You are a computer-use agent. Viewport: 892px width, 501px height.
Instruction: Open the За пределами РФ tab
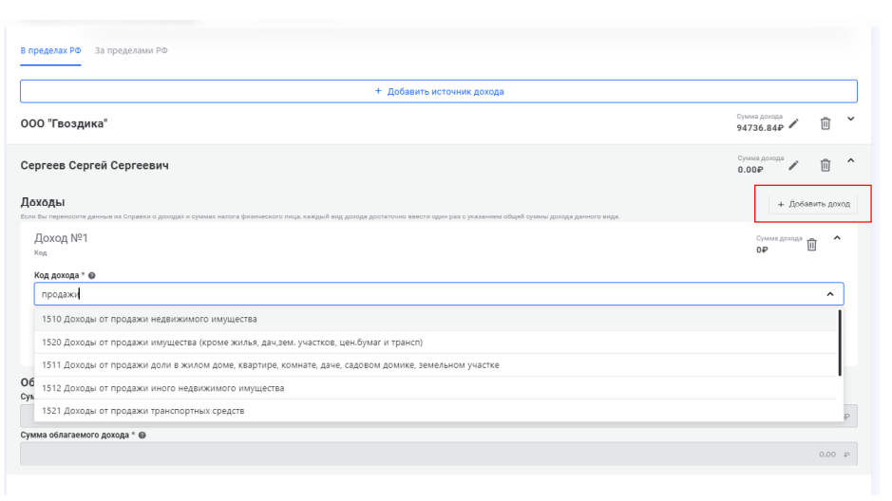point(131,50)
